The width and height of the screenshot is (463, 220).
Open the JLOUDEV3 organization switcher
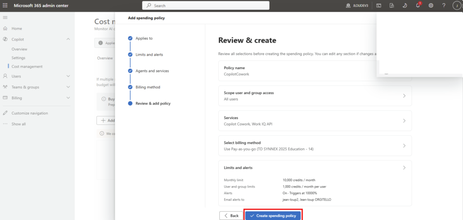(x=357, y=5)
